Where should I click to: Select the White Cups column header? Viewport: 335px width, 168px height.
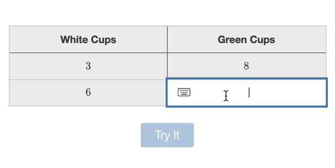(88, 39)
